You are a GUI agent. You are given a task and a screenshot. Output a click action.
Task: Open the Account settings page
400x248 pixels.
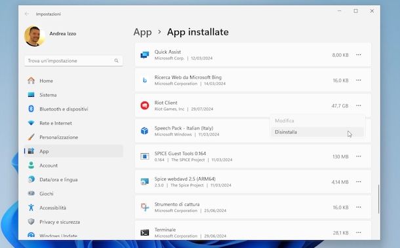point(73,166)
